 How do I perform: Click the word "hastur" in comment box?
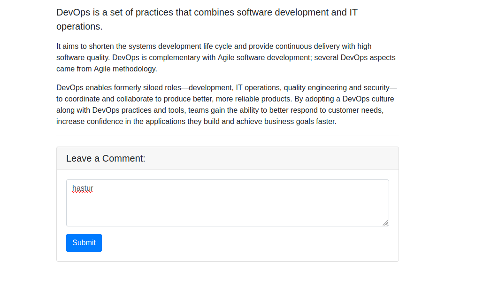point(83,188)
